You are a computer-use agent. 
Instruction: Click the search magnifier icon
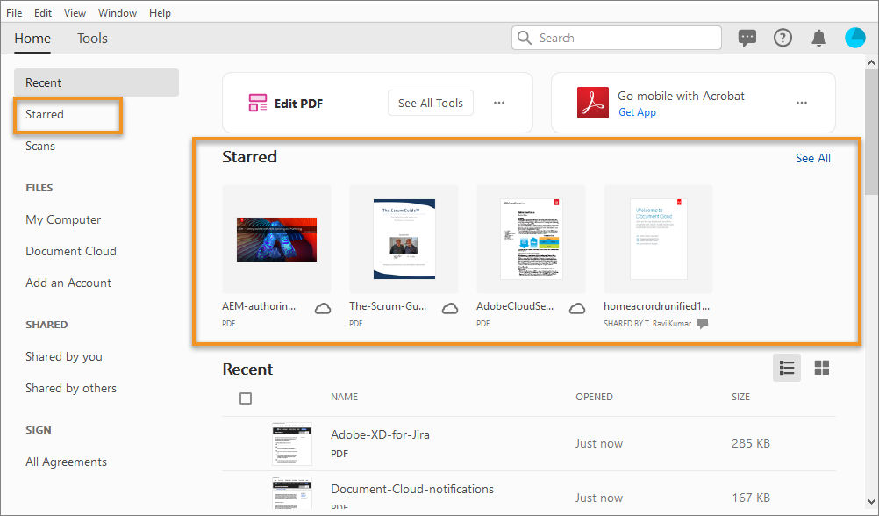coord(525,38)
